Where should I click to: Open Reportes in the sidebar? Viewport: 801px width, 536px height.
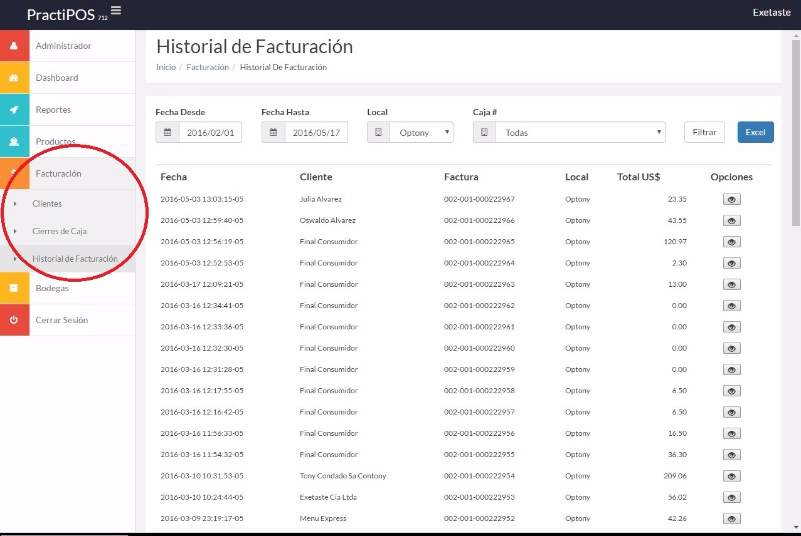coord(67,110)
